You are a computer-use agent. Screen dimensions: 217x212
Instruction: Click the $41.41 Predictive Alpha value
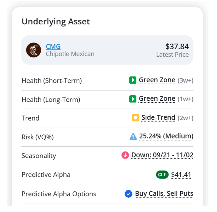tap(181, 175)
